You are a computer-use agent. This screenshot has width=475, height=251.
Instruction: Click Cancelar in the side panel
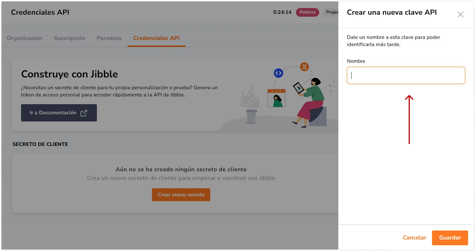(414, 238)
